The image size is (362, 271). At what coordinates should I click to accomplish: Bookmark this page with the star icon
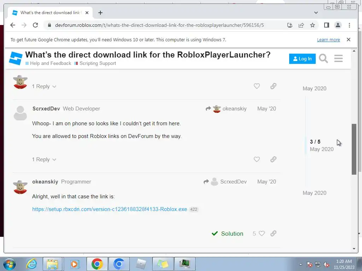click(313, 25)
